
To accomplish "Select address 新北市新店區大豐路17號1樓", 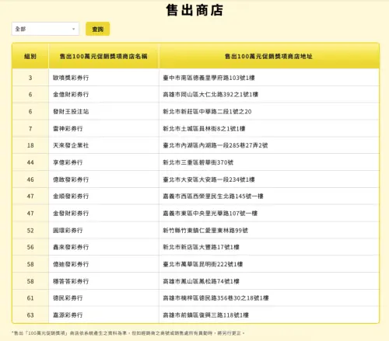I will 201,247.
